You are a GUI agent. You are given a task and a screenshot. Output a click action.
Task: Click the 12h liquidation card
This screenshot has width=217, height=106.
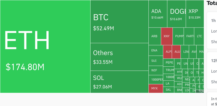212,71
